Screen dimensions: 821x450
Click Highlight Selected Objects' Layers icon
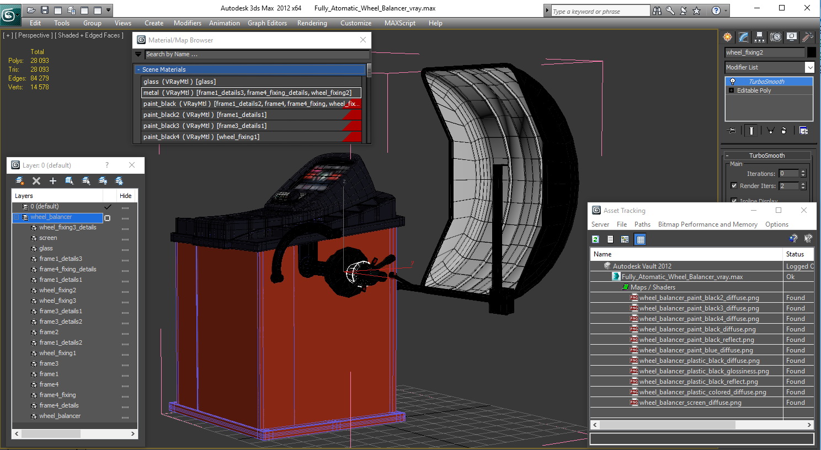click(x=86, y=181)
